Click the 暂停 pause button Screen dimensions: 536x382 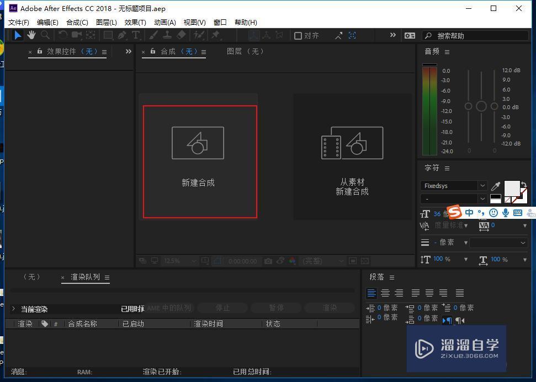tap(276, 308)
